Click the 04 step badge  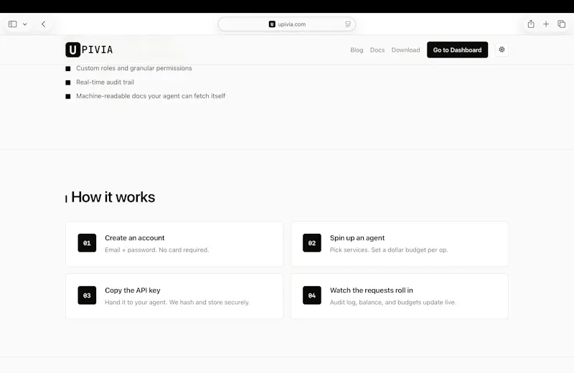[x=312, y=296]
